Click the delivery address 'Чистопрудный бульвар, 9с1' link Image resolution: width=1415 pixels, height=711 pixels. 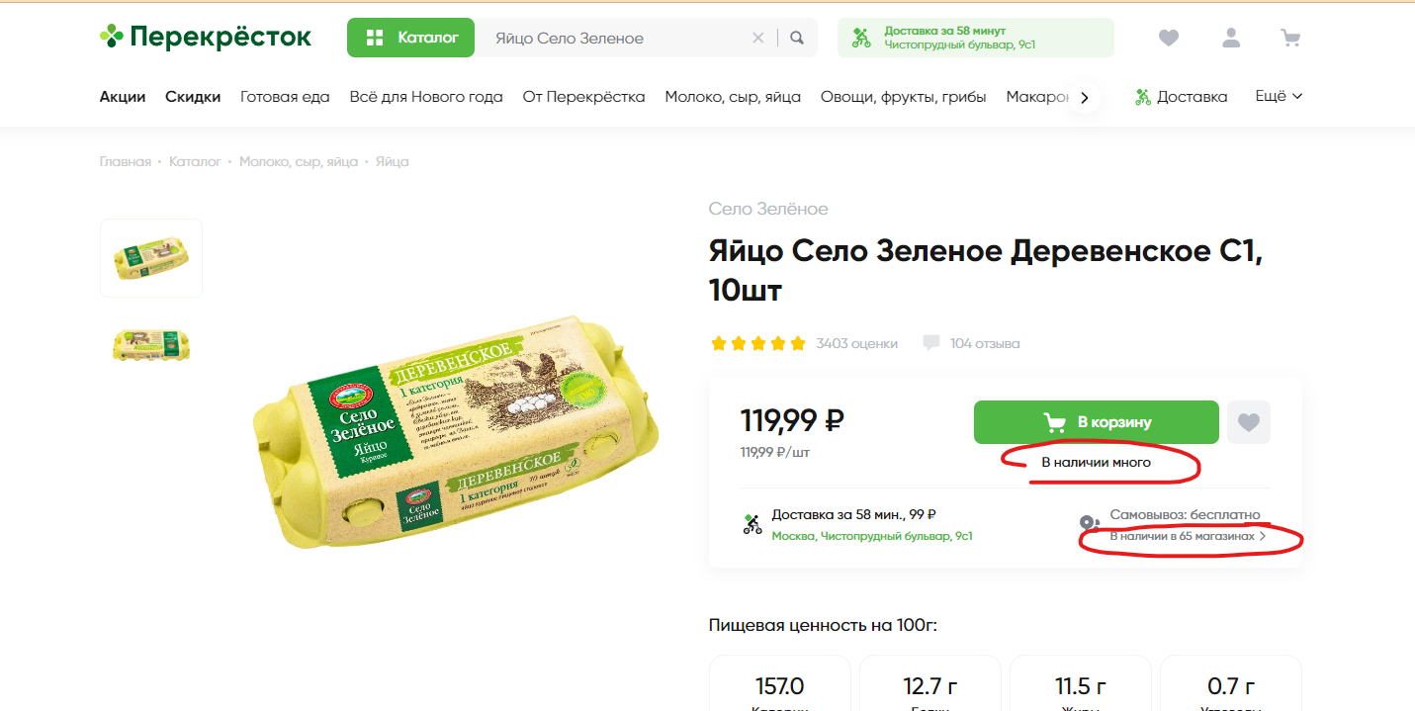(x=872, y=536)
